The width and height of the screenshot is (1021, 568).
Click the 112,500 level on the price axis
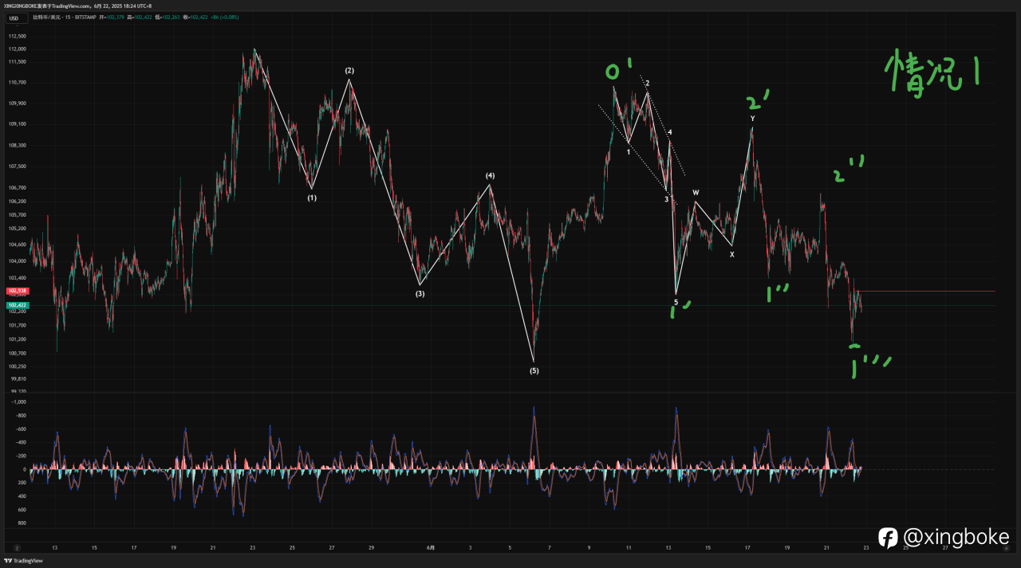17,36
